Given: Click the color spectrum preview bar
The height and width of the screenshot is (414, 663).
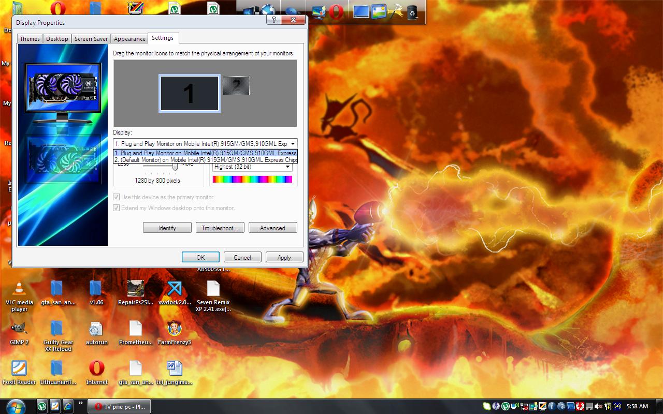Looking at the screenshot, I should 252,179.
